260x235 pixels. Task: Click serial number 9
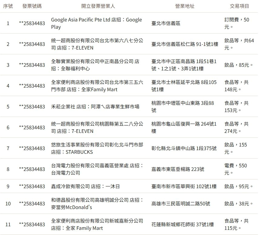[8, 186]
